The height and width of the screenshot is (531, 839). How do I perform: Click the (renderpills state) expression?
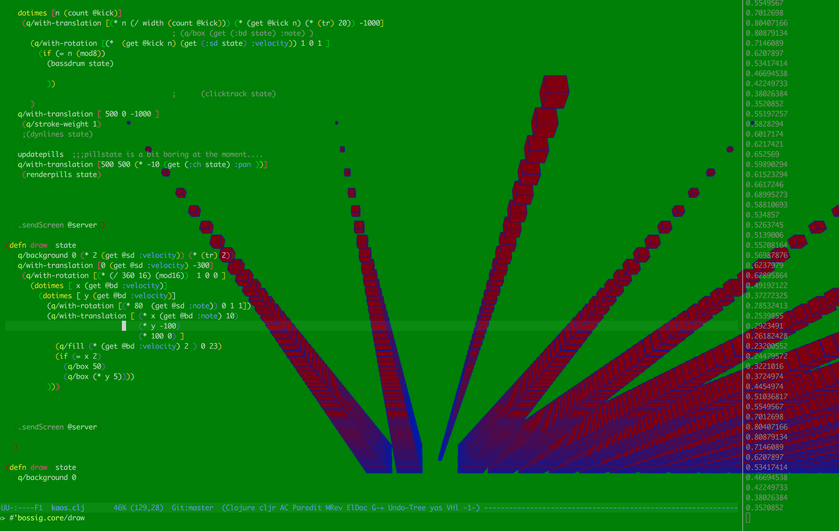pos(62,175)
